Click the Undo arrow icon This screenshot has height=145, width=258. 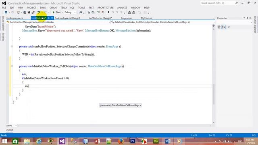[39, 12]
